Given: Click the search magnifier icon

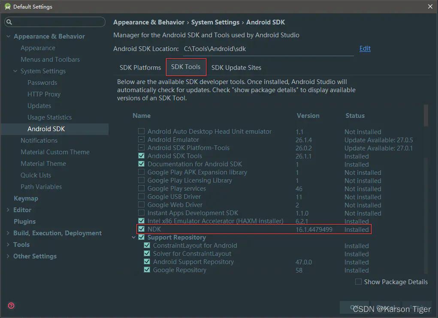Looking at the screenshot, I should click(9, 22).
